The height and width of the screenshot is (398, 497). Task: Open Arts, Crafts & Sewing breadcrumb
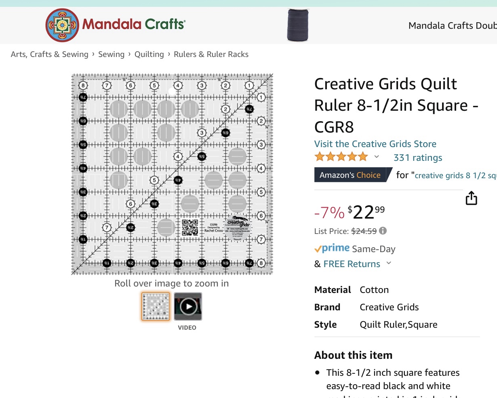click(49, 54)
